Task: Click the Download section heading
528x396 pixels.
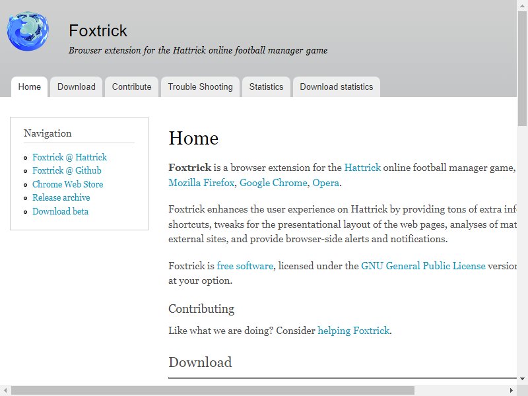Action: tap(200, 362)
